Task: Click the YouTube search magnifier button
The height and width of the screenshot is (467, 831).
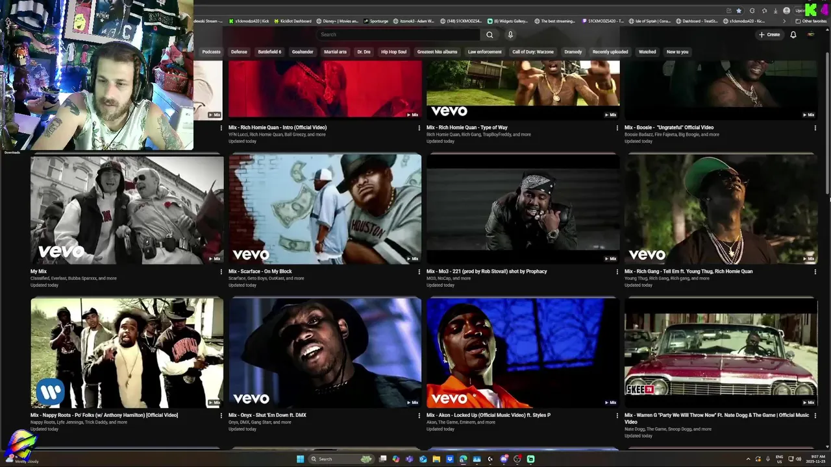Action: pos(490,34)
